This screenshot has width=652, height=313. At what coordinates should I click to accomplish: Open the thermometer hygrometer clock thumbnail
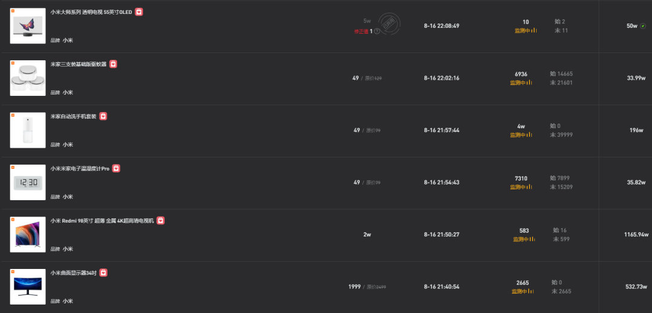28,182
